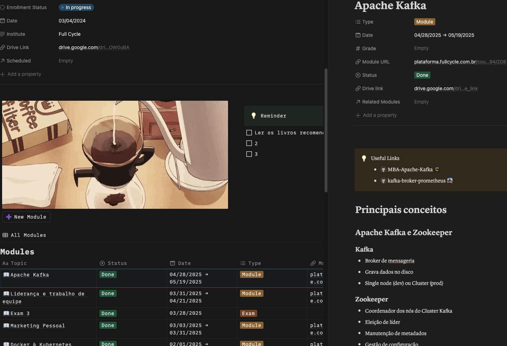Open the Done status of Exam 3 row
507x346 pixels.
click(108, 313)
